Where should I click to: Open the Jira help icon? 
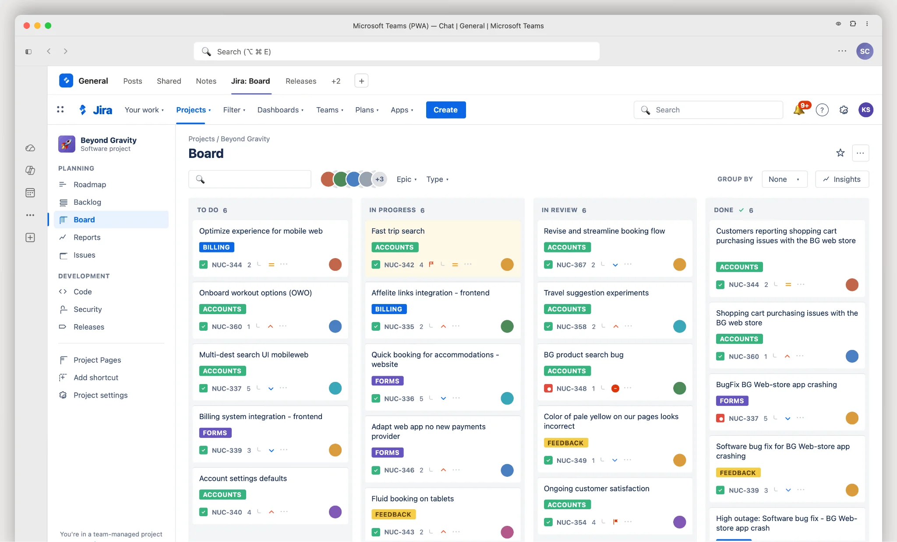click(x=822, y=110)
